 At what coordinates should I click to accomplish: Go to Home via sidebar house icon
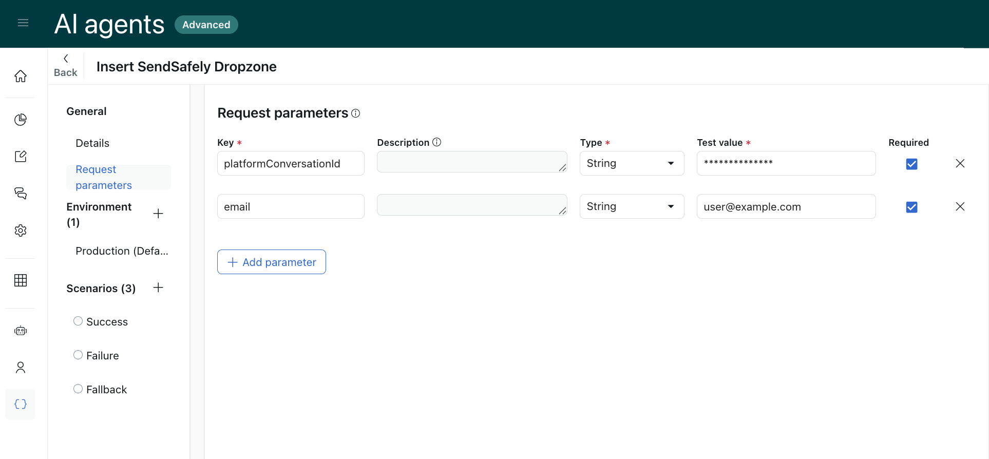21,76
